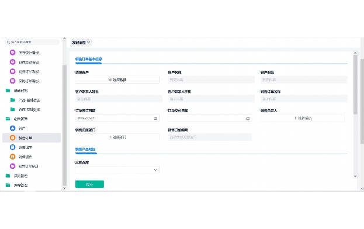Screen dimensions: 364x229
Task: Open the 库存统计看板 dashboard icon in sidebar
Action: point(12,53)
